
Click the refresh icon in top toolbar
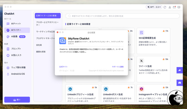(x=165, y=7)
